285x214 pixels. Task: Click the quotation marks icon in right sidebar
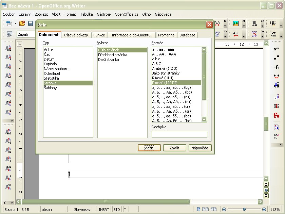pos(276,58)
